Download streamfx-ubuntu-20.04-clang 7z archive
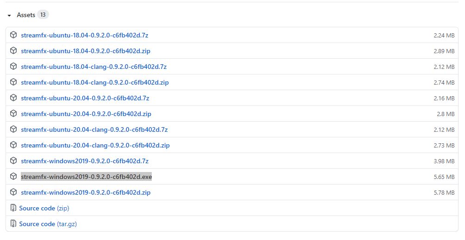Image resolution: width=465 pixels, height=240 pixels. tap(94, 129)
